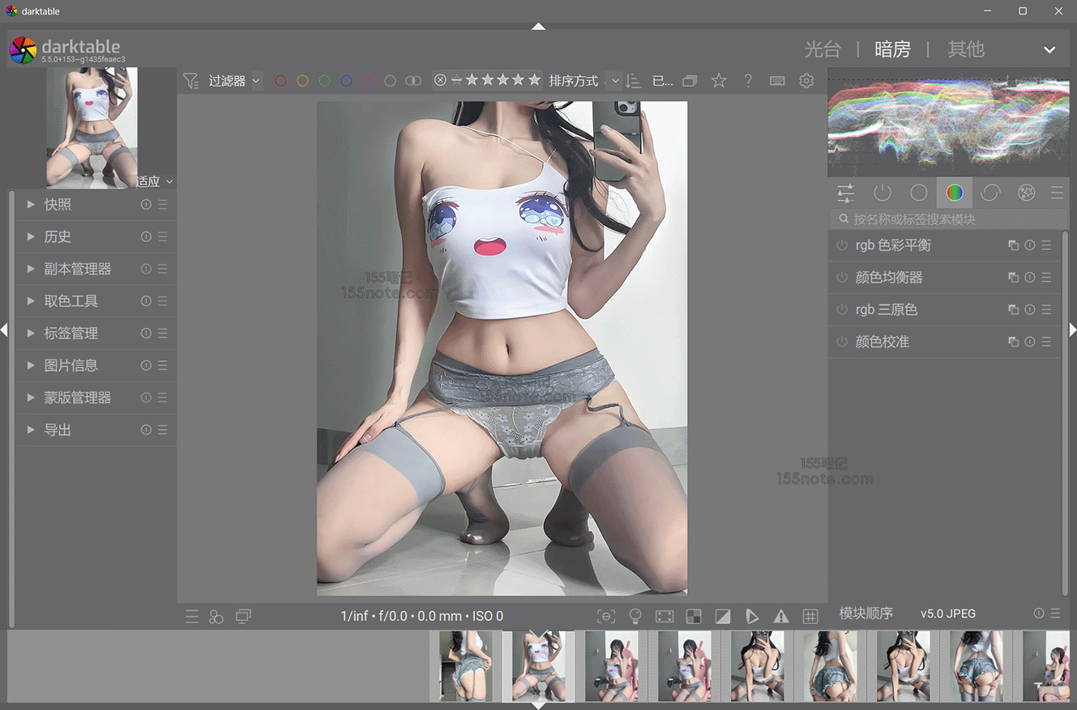Open the 其他 views tab
The width and height of the screenshot is (1077, 710).
965,49
